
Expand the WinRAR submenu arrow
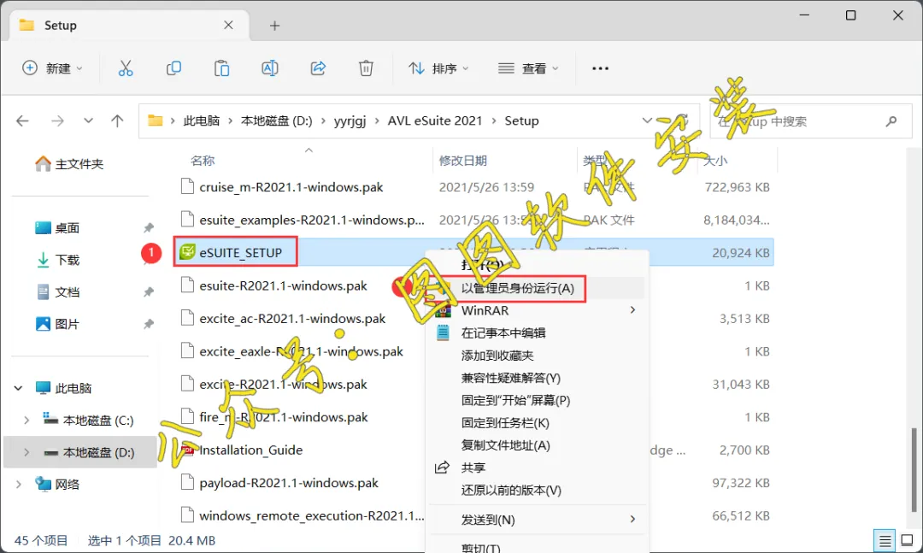click(632, 309)
